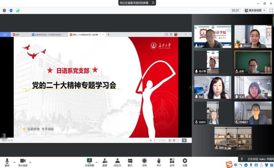Open the speaker view layout dropdown
274x168 pixels.
255,10
